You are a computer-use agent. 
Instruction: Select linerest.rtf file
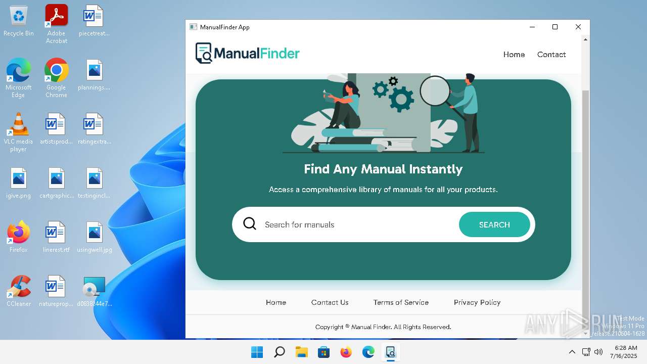point(57,237)
